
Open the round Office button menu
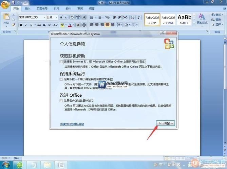click(x=5, y=5)
